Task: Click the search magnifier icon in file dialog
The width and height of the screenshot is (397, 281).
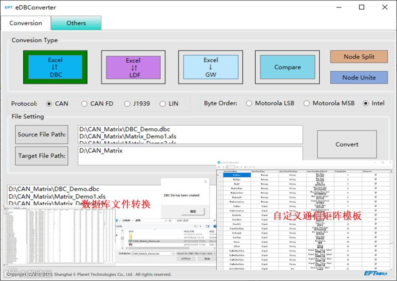Action: [x=214, y=220]
